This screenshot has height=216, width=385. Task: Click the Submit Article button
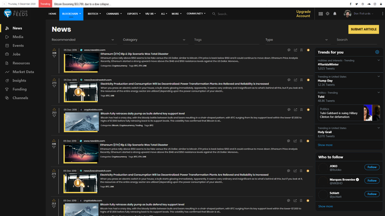[x=363, y=29]
